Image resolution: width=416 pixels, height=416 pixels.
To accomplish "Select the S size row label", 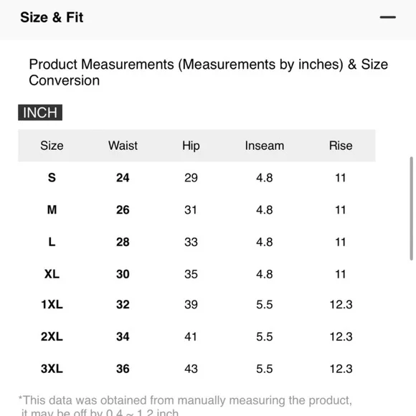I will [x=52, y=178].
